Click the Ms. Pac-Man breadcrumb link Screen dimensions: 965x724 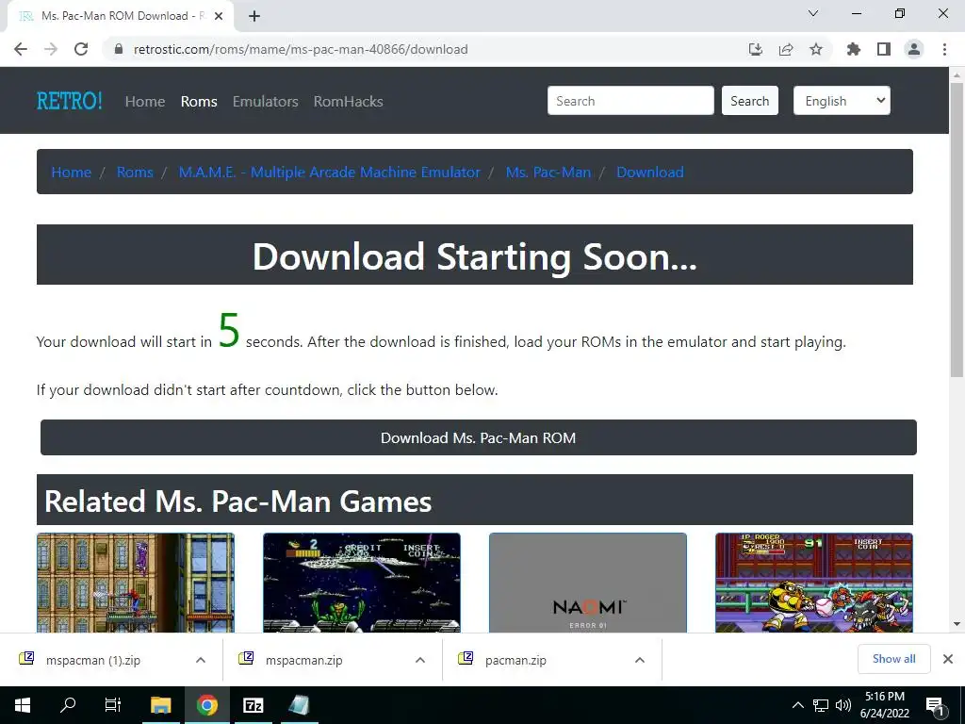coord(548,173)
